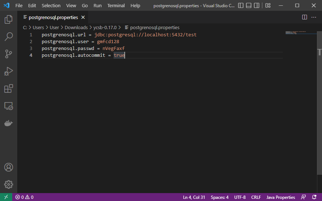
Task: Open the feedback icon in status bar
Action: 303,197
